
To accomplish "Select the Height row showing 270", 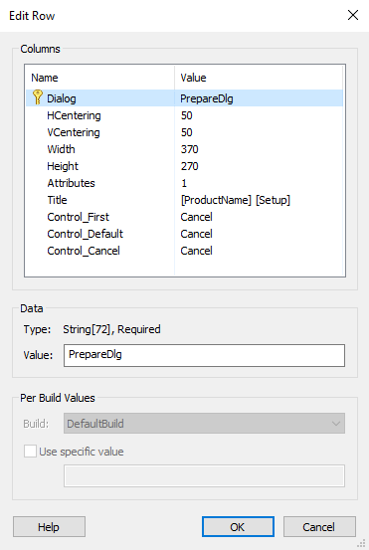I will pos(185,166).
